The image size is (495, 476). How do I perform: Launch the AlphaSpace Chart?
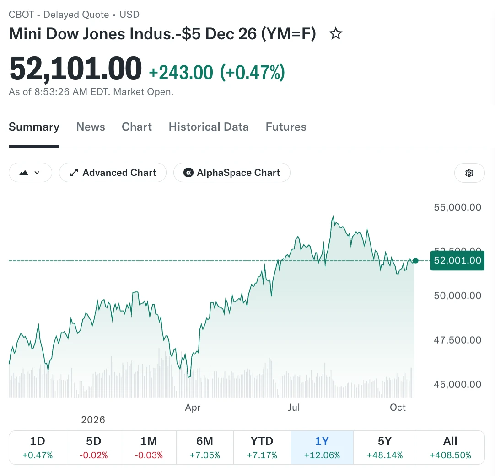(x=231, y=172)
